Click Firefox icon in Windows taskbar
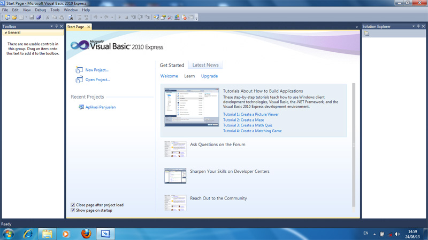This screenshot has width=428, height=240. click(x=86, y=234)
